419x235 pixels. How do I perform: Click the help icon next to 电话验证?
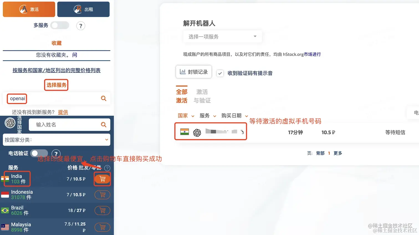point(56,153)
